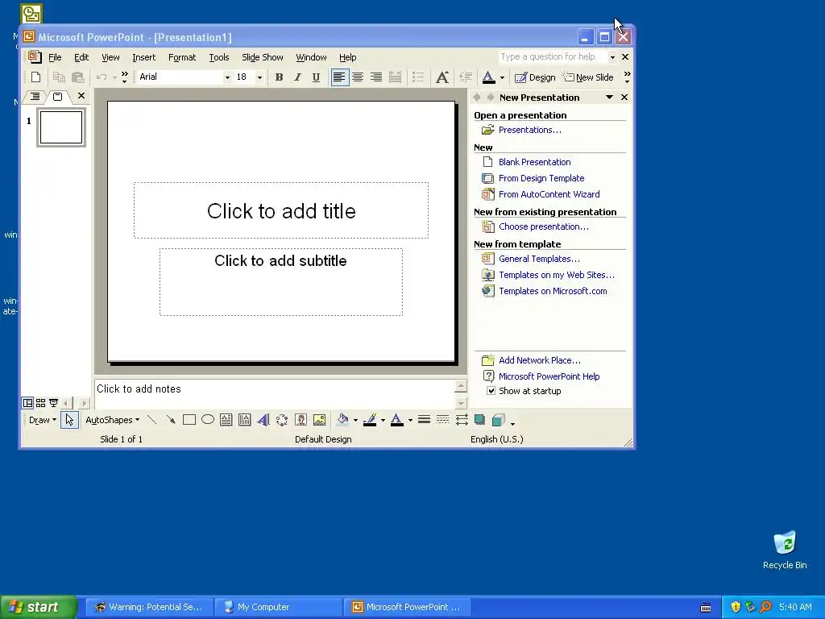Click From AutoContent Wizard link
The width and height of the screenshot is (825, 619).
(549, 194)
